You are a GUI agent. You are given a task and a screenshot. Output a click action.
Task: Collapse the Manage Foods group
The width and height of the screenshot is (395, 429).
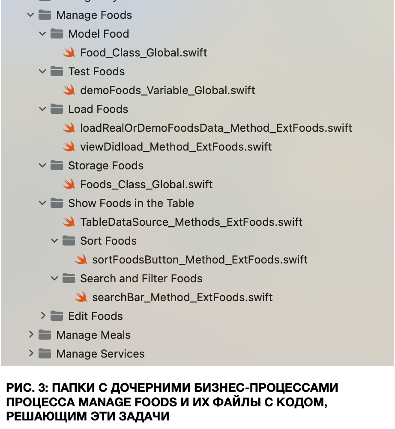(30, 15)
